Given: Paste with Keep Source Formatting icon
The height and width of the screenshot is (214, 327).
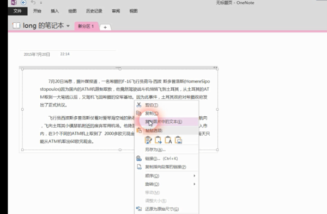Looking at the screenshot, I should point(148,140).
